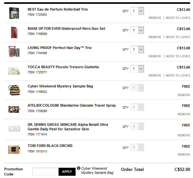Open NEST Rollerball Trio product thumbnail
The height and width of the screenshot is (178, 193).
pos(14,13)
